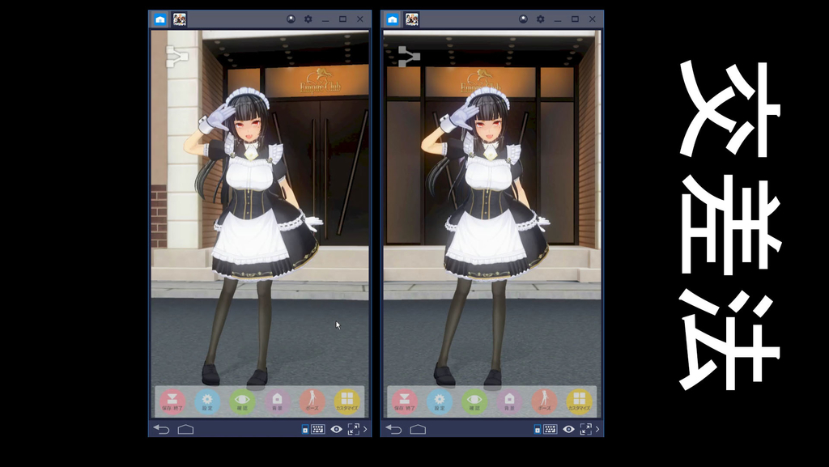Expand toolbar chevron in left window bottom bar
Image resolution: width=829 pixels, height=467 pixels.
365,429
